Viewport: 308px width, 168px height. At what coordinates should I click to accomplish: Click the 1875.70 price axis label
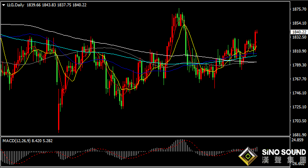pyautogui.click(x=299, y=9)
